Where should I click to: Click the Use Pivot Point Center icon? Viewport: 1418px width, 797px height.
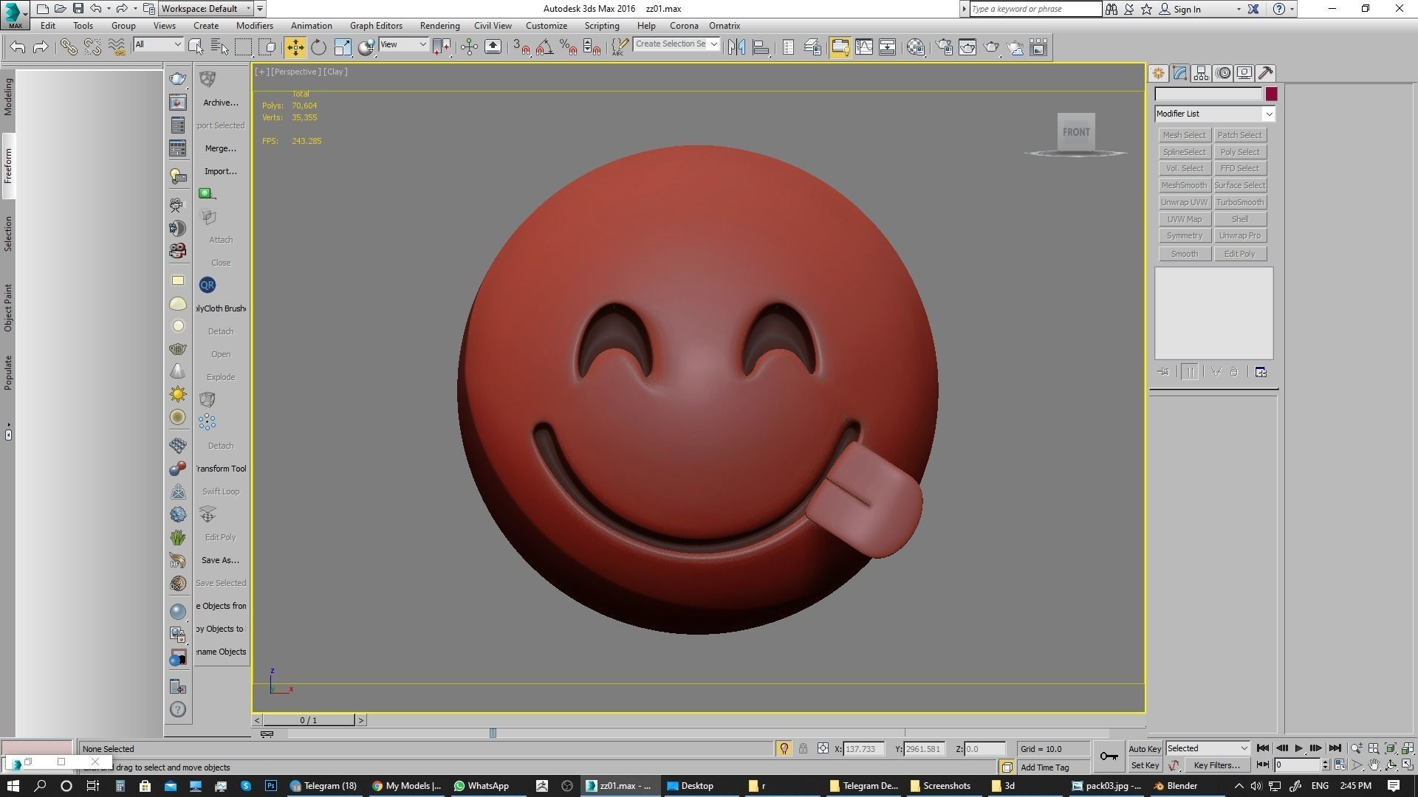tap(442, 47)
